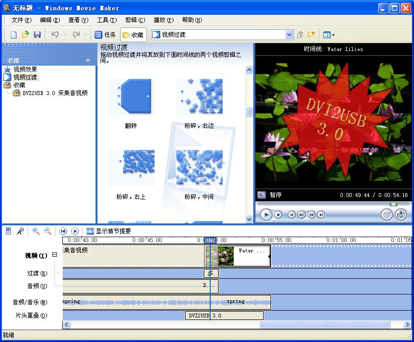Toggle the 收藏 (Collections) pane

(133, 35)
